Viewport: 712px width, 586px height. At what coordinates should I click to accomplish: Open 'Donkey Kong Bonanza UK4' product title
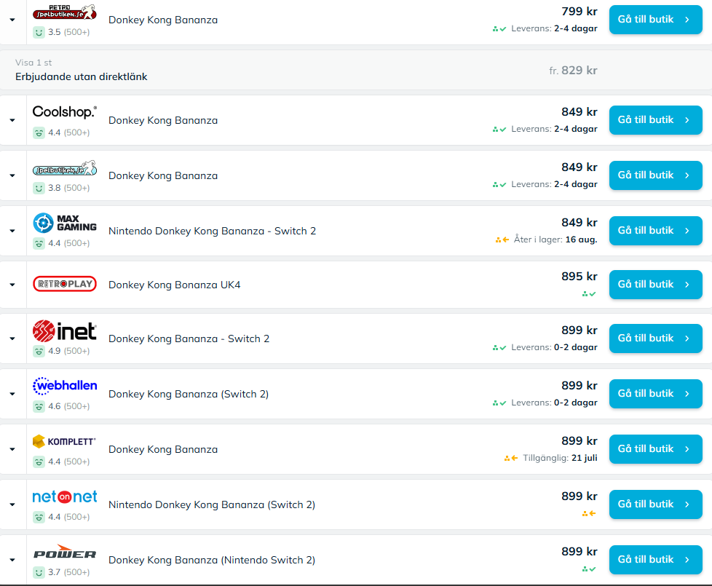[175, 285]
